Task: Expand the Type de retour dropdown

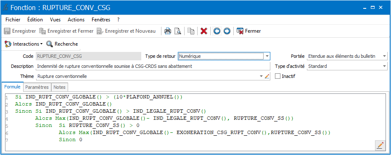Action: pos(267,57)
